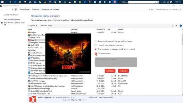Click the vertical scrollbar thumb
Image resolution: width=183 pixels, height=103 pixels.
(x=182, y=39)
